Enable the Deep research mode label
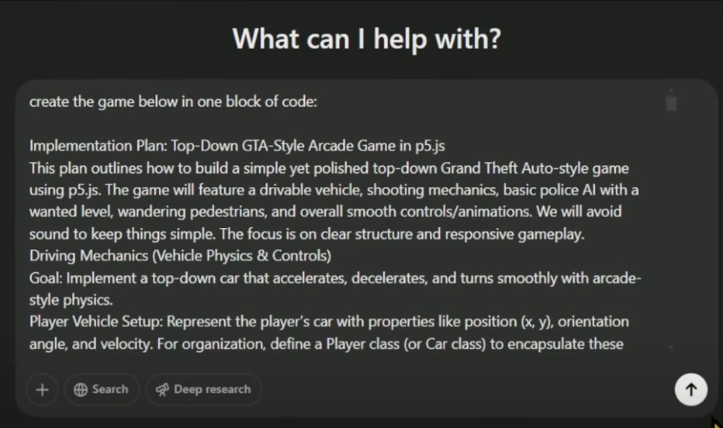Image resolution: width=723 pixels, height=428 pixels. [x=212, y=389]
